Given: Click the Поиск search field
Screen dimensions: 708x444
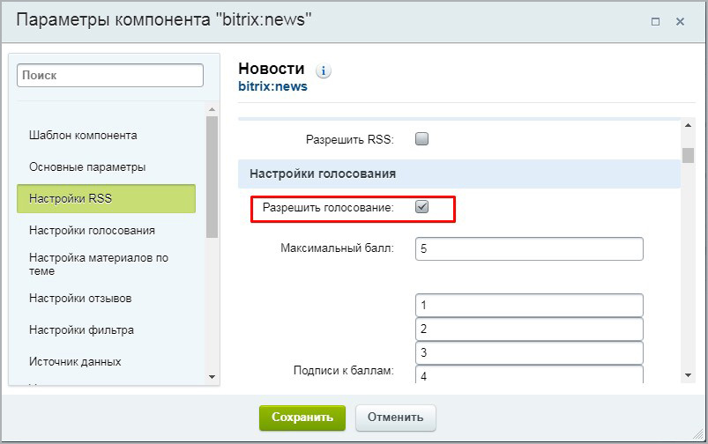Looking at the screenshot, I should click(x=110, y=76).
